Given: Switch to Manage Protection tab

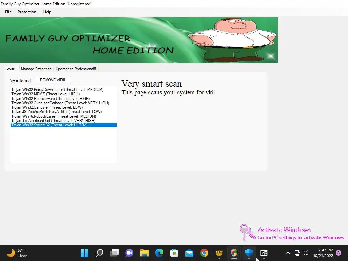Looking at the screenshot, I should pos(36,69).
